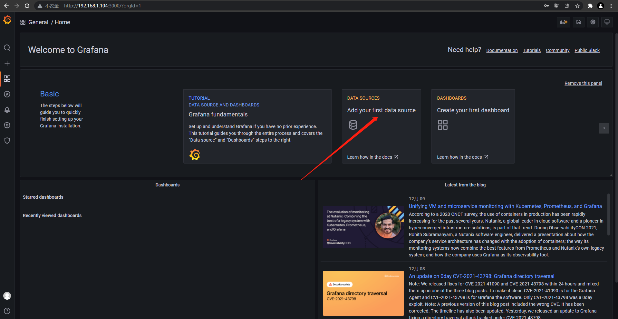
Task: Click the browser address bar URL
Action: pyautogui.click(x=102, y=6)
